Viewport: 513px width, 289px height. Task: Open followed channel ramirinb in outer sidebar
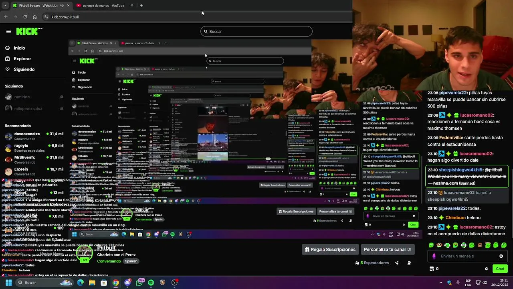point(34,97)
